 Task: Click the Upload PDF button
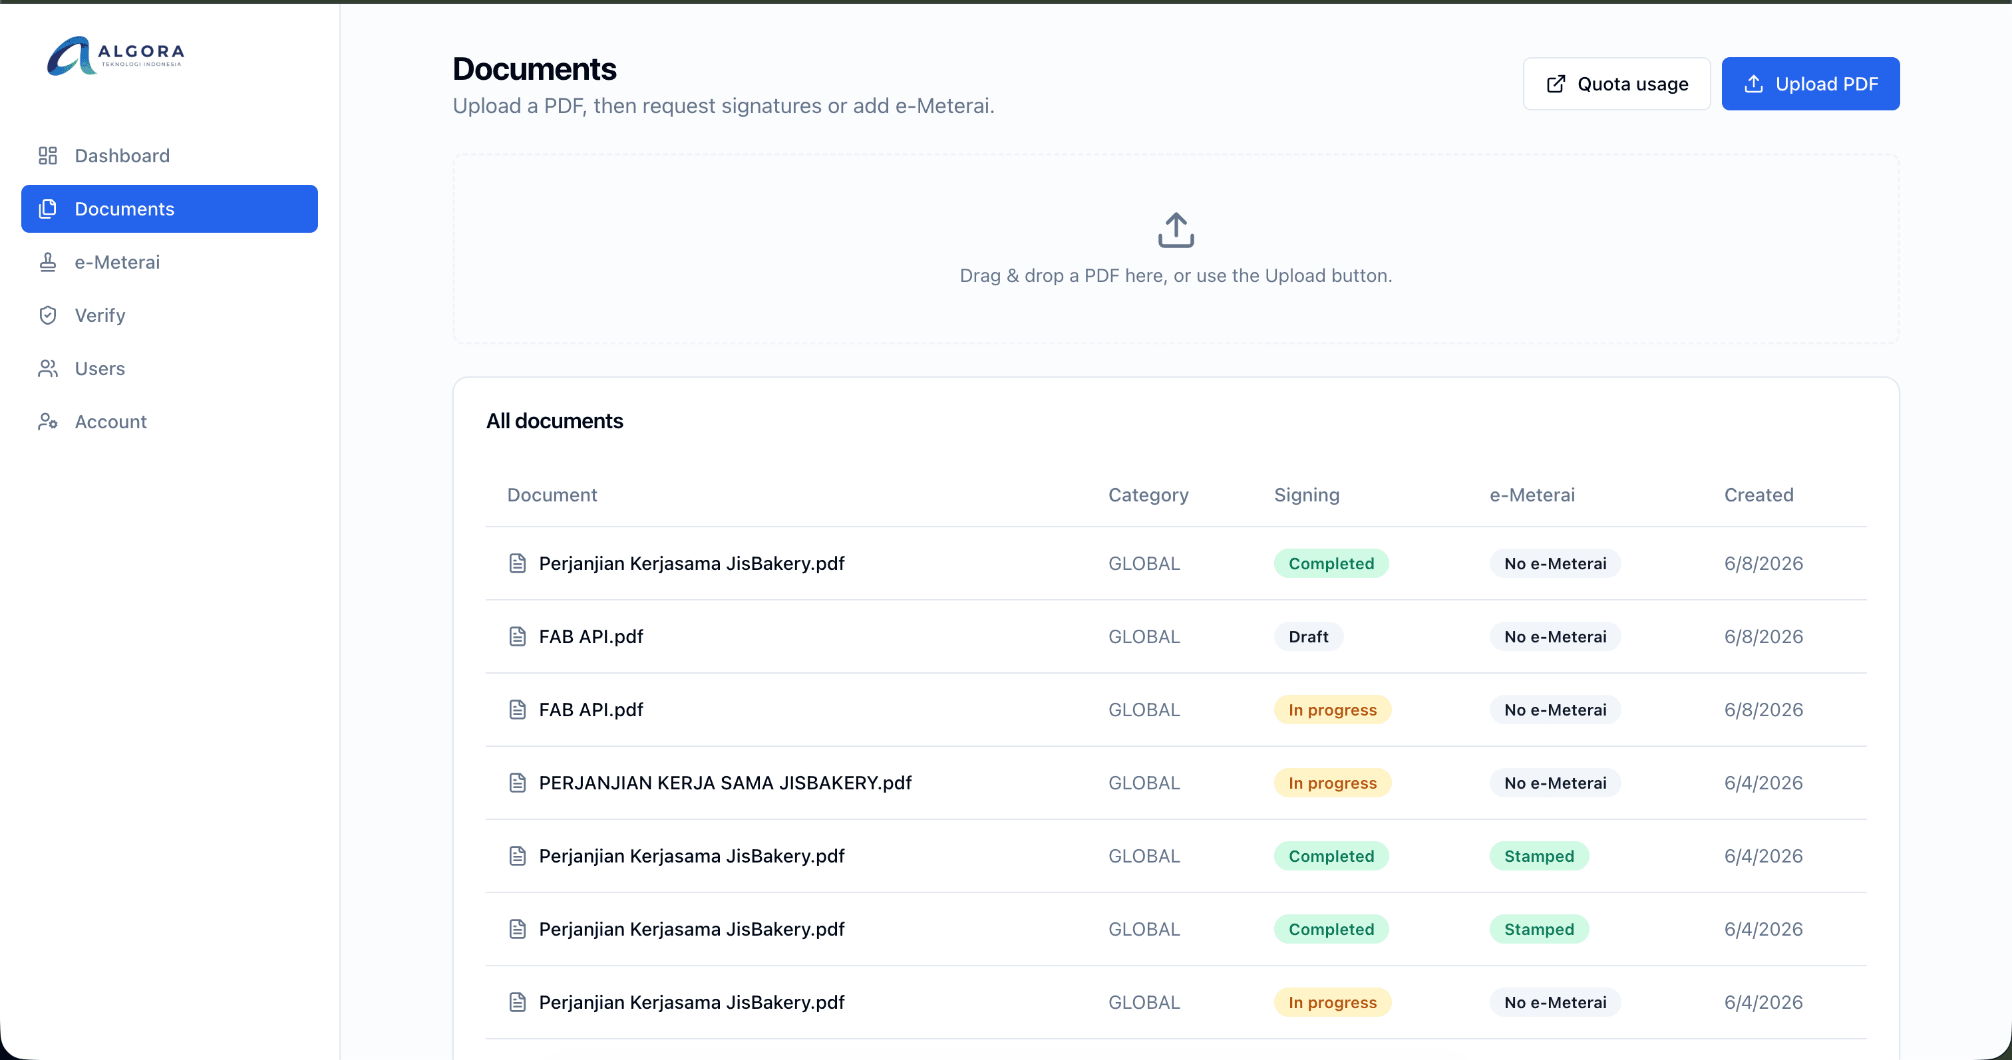(x=1810, y=84)
